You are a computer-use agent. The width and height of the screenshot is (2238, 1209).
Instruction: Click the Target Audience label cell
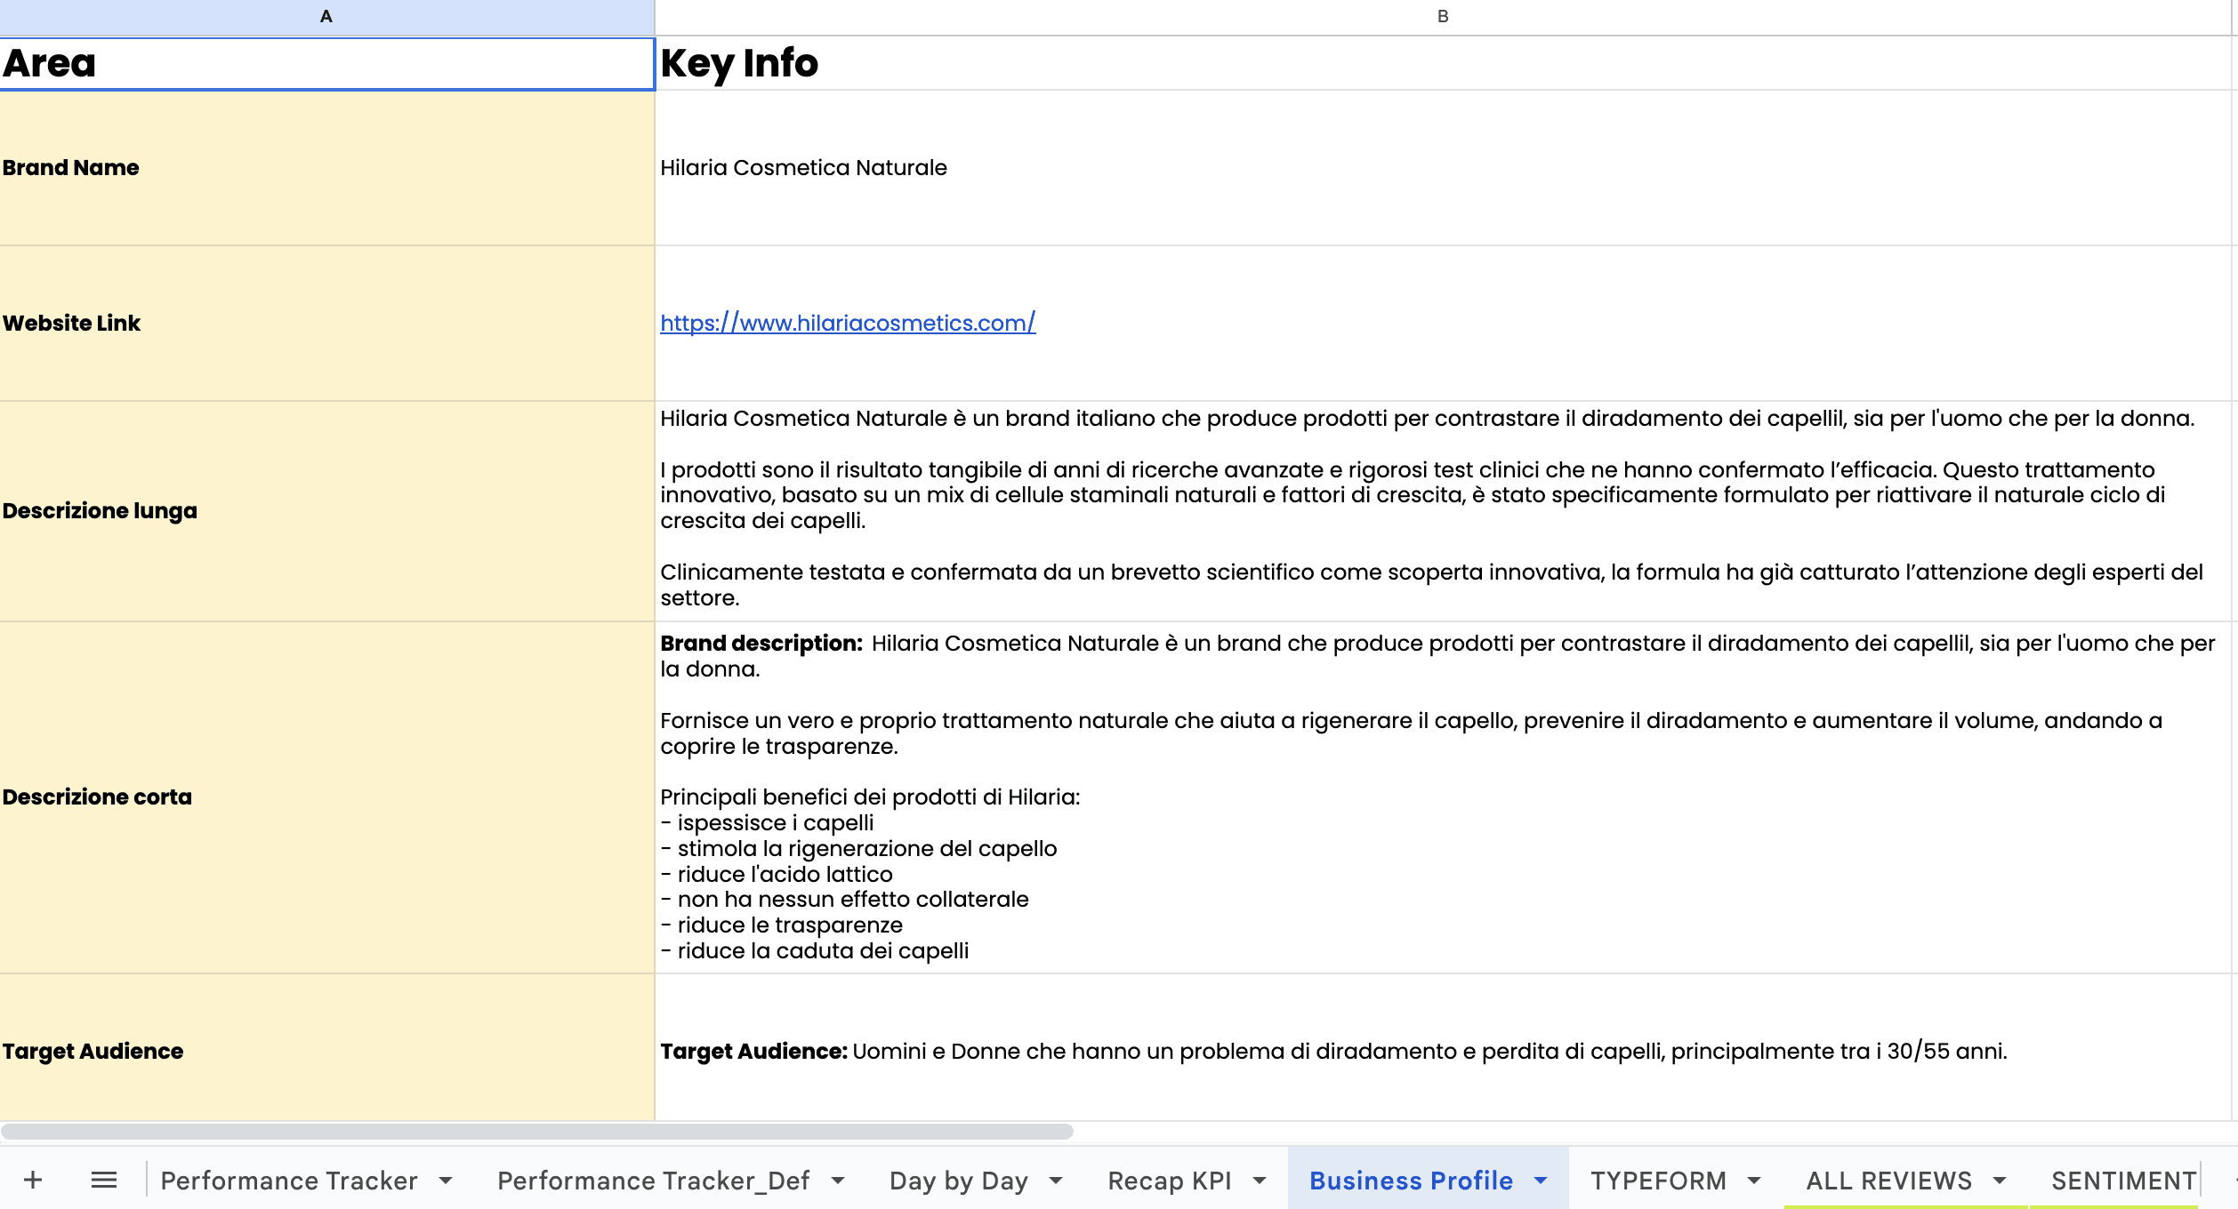pos(327,1047)
